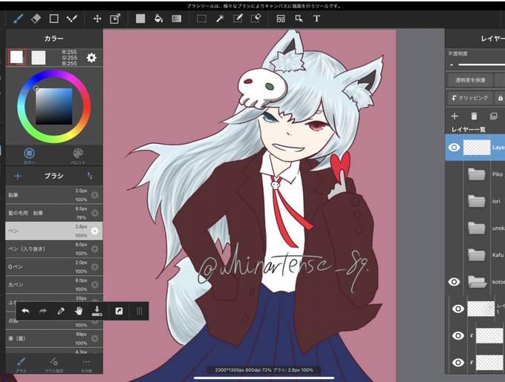505x382 pixels.
Task: Toggle the layer lock button
Action: point(500,98)
